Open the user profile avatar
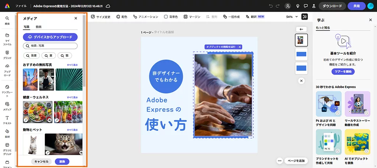377x168 pixels. click(370, 6)
